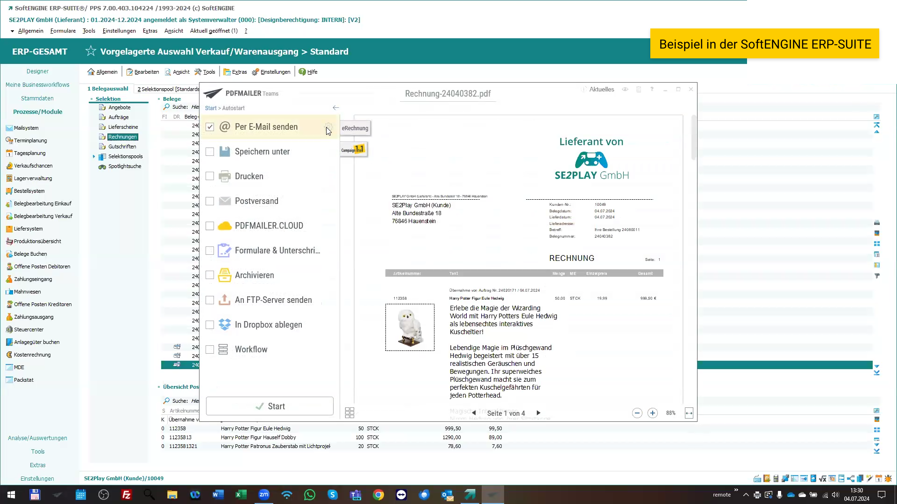Expand hidden system tray icons chevron
Viewport: 897px width, 504px height.
coord(746,495)
